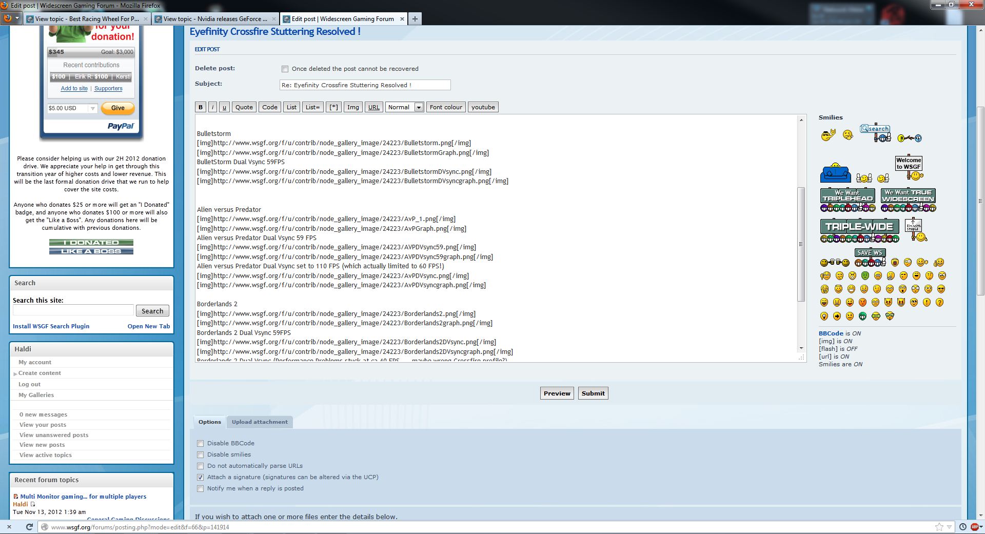Image resolution: width=985 pixels, height=534 pixels.
Task: Open the $5.00 USD donation amount dropdown
Action: pos(72,108)
